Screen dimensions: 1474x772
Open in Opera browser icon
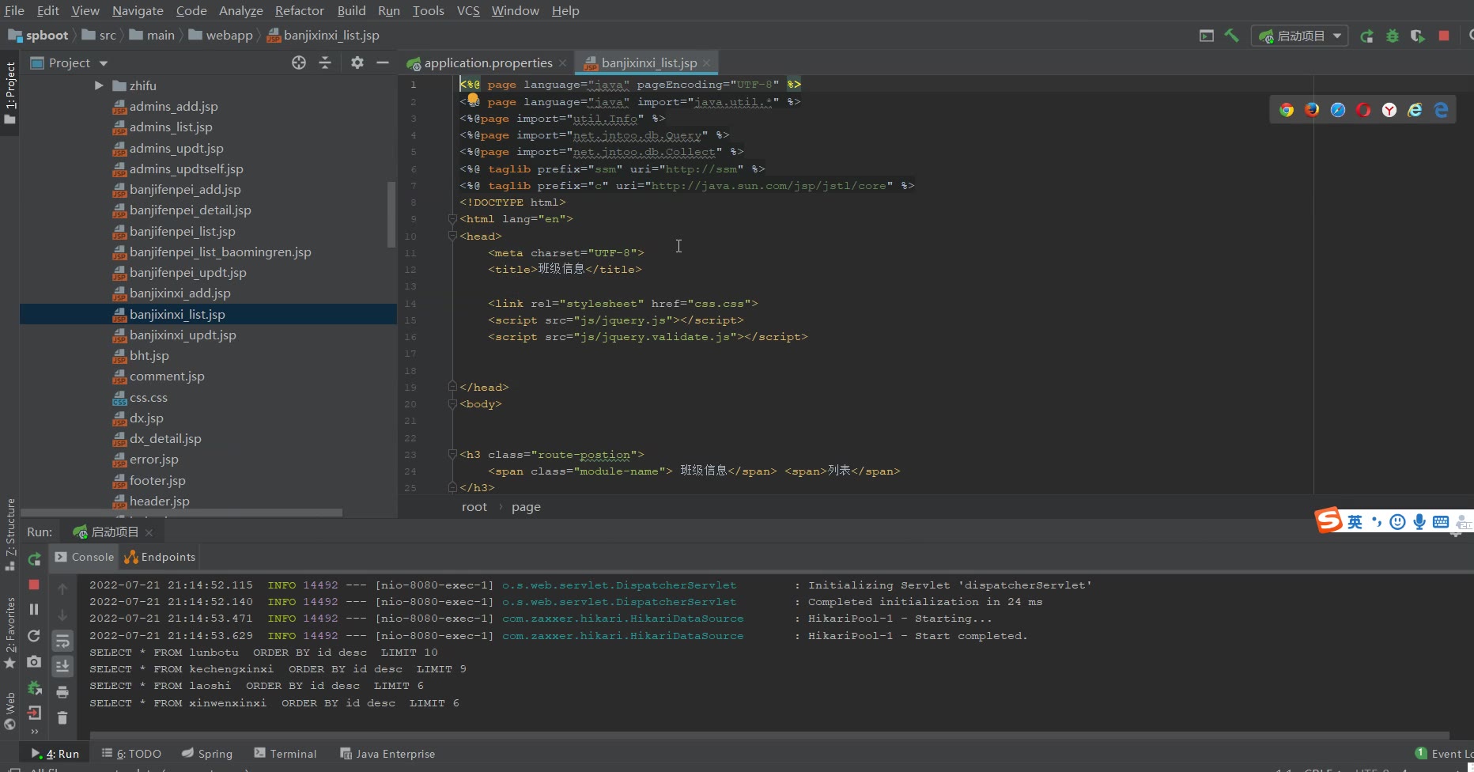[x=1363, y=110]
